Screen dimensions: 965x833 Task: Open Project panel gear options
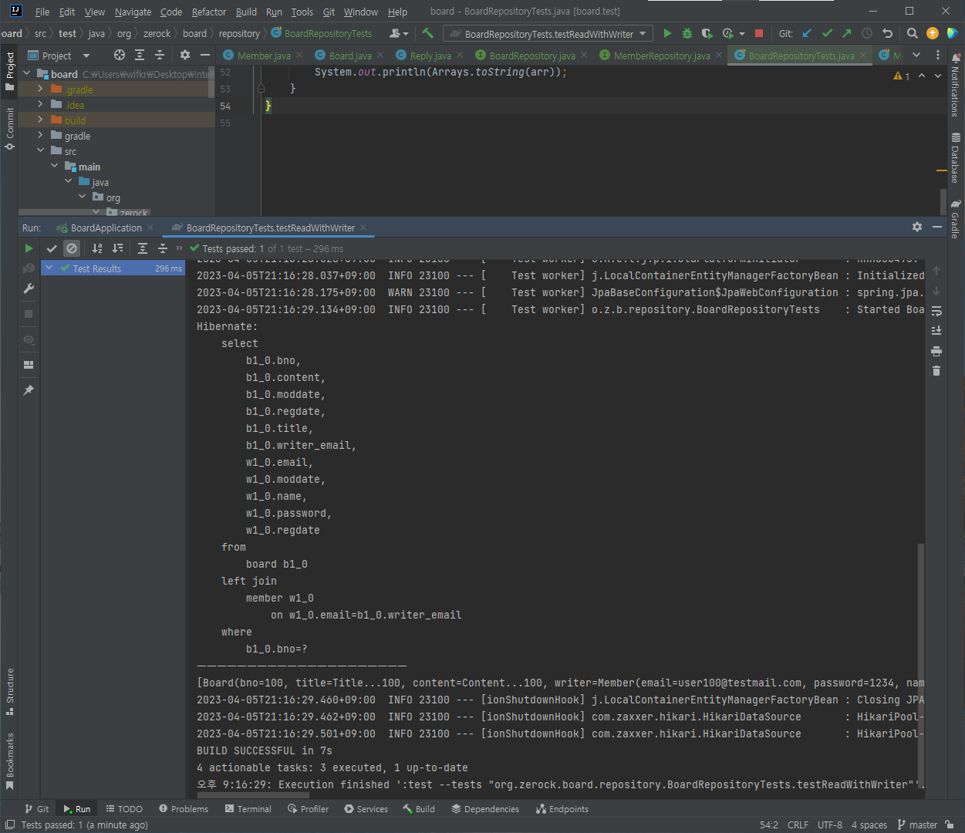tap(184, 55)
